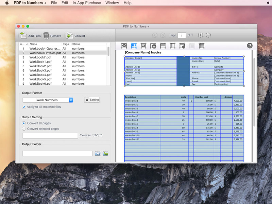The image size is (272, 204).
Task: Go to previous page arrow
Action: (155, 35)
